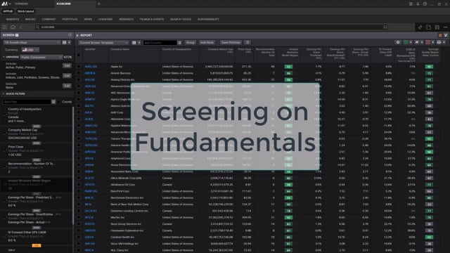450x253 pixels.
Task: Select the Apple Inc row checkbox
Action: 79,67
